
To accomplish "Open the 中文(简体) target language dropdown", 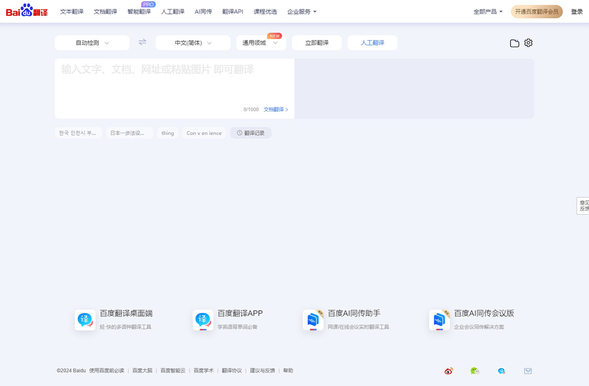I will (x=193, y=42).
